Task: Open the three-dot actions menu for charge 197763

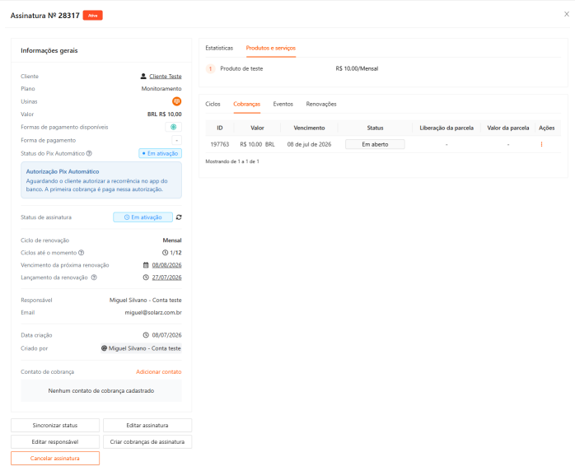Action: tap(541, 144)
